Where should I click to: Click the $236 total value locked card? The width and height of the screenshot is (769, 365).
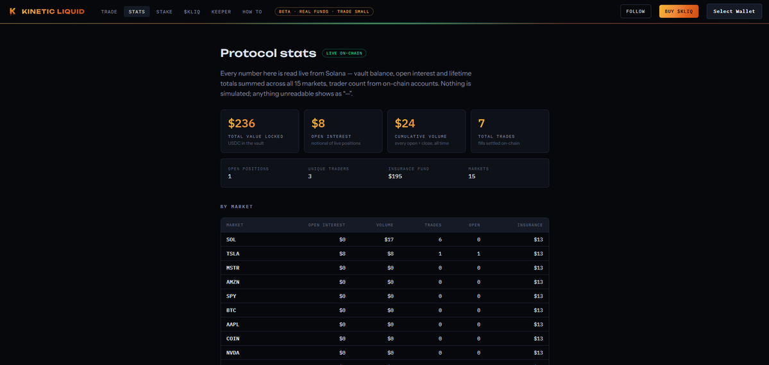(x=260, y=131)
